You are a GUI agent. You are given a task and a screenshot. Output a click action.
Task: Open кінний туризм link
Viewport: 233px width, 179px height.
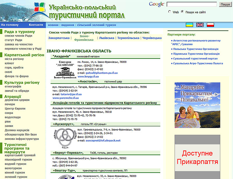tap(15, 173)
